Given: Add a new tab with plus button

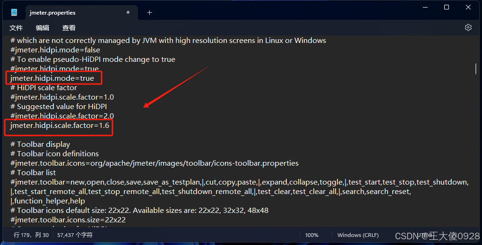Looking at the screenshot, I should click(149, 13).
